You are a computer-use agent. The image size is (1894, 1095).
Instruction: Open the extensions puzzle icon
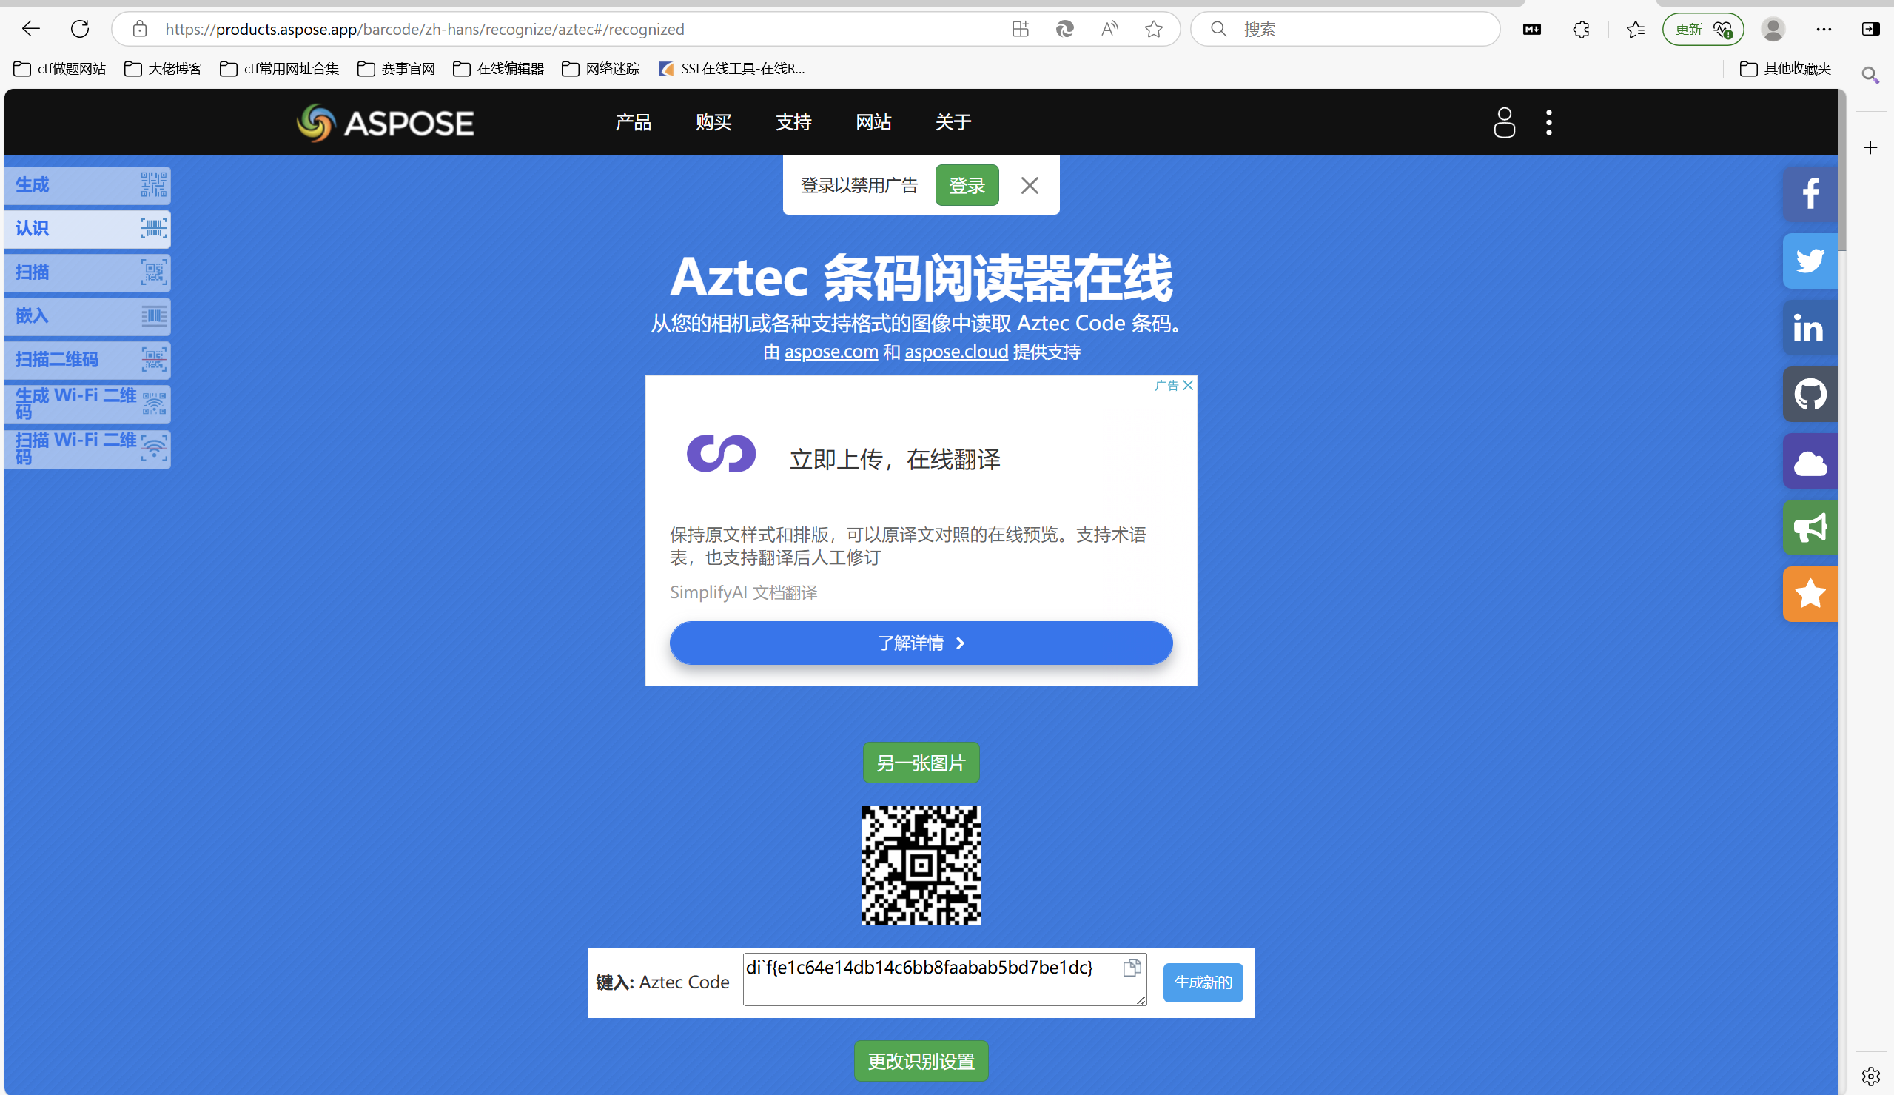point(1582,30)
